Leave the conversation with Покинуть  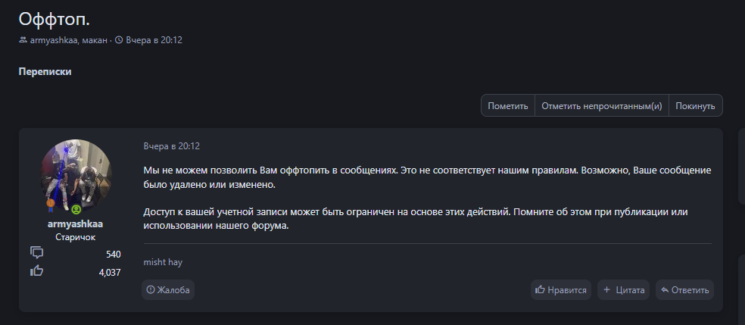(695, 106)
